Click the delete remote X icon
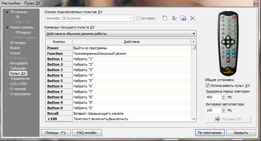The width and height of the screenshot is (261, 141). 193,18
